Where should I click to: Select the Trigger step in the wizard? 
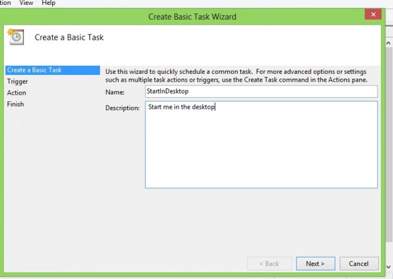pyautogui.click(x=17, y=82)
